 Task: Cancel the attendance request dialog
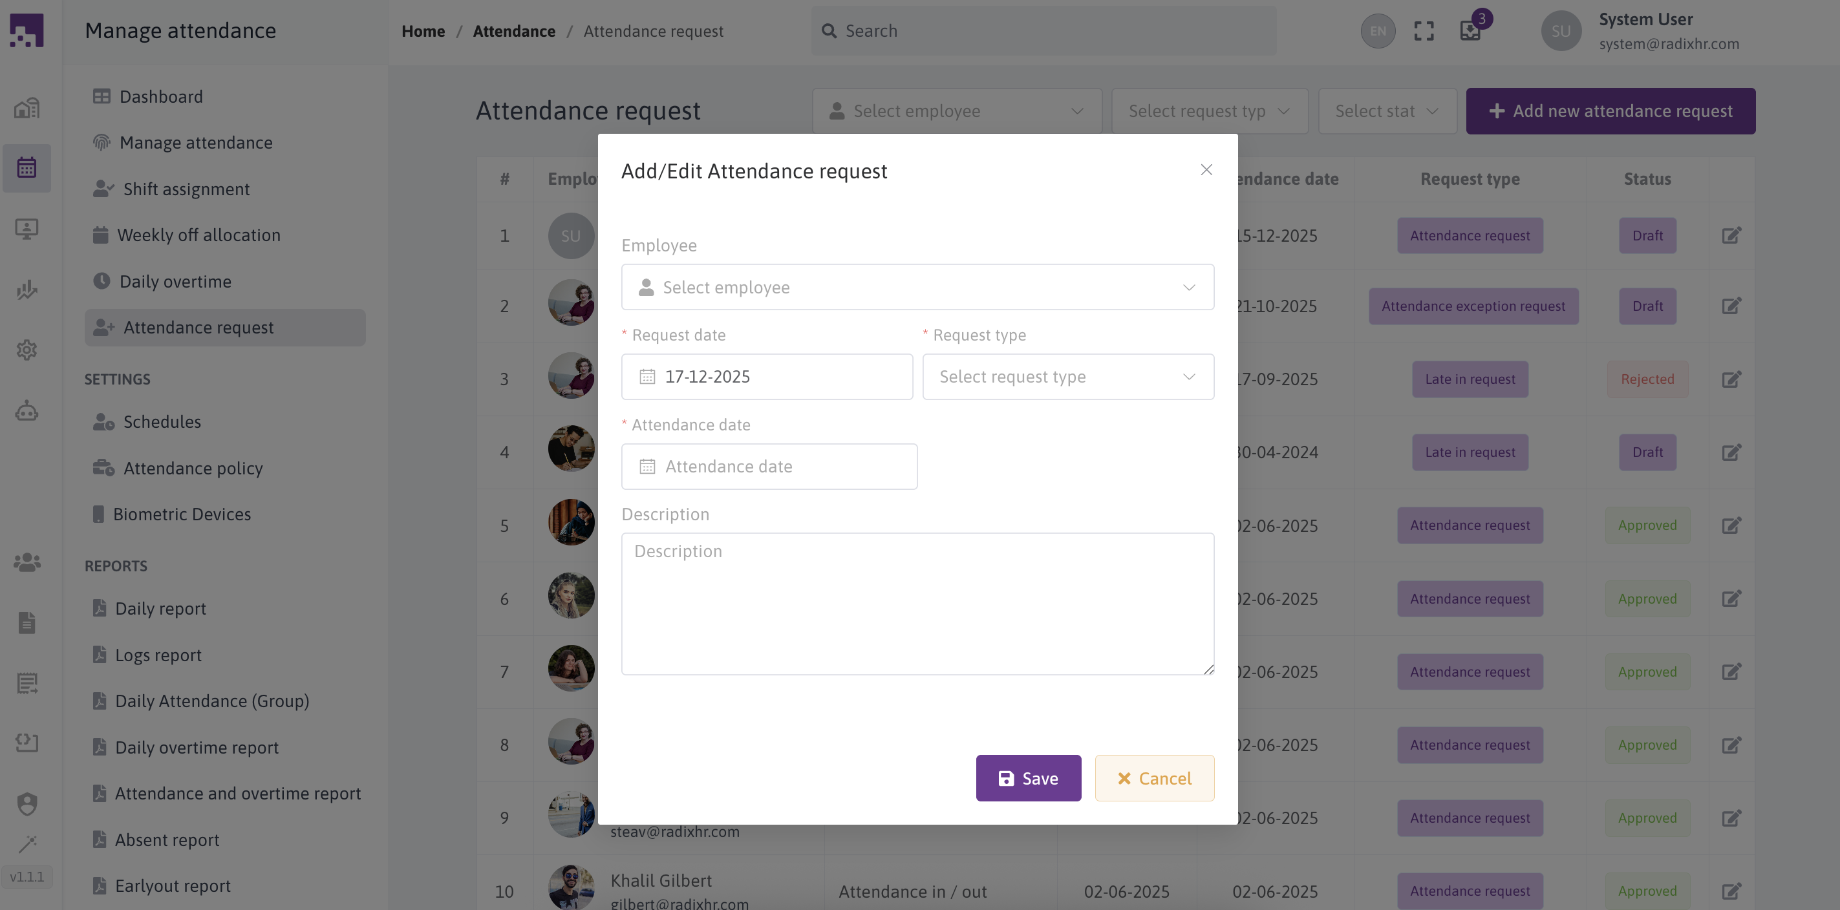point(1154,778)
